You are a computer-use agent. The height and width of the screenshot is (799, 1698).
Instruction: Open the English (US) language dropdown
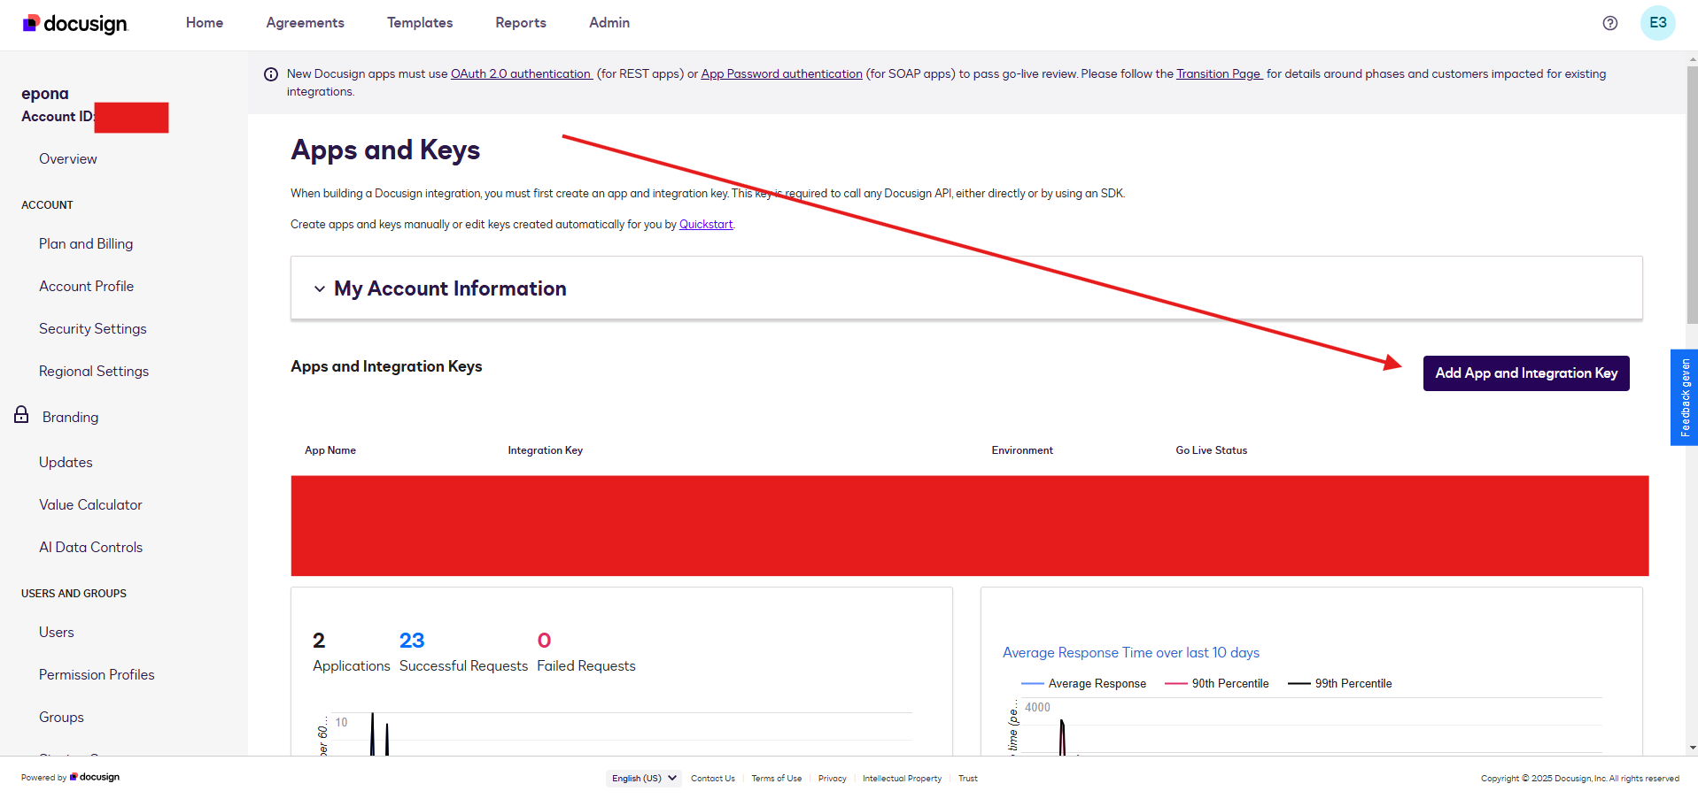point(643,779)
